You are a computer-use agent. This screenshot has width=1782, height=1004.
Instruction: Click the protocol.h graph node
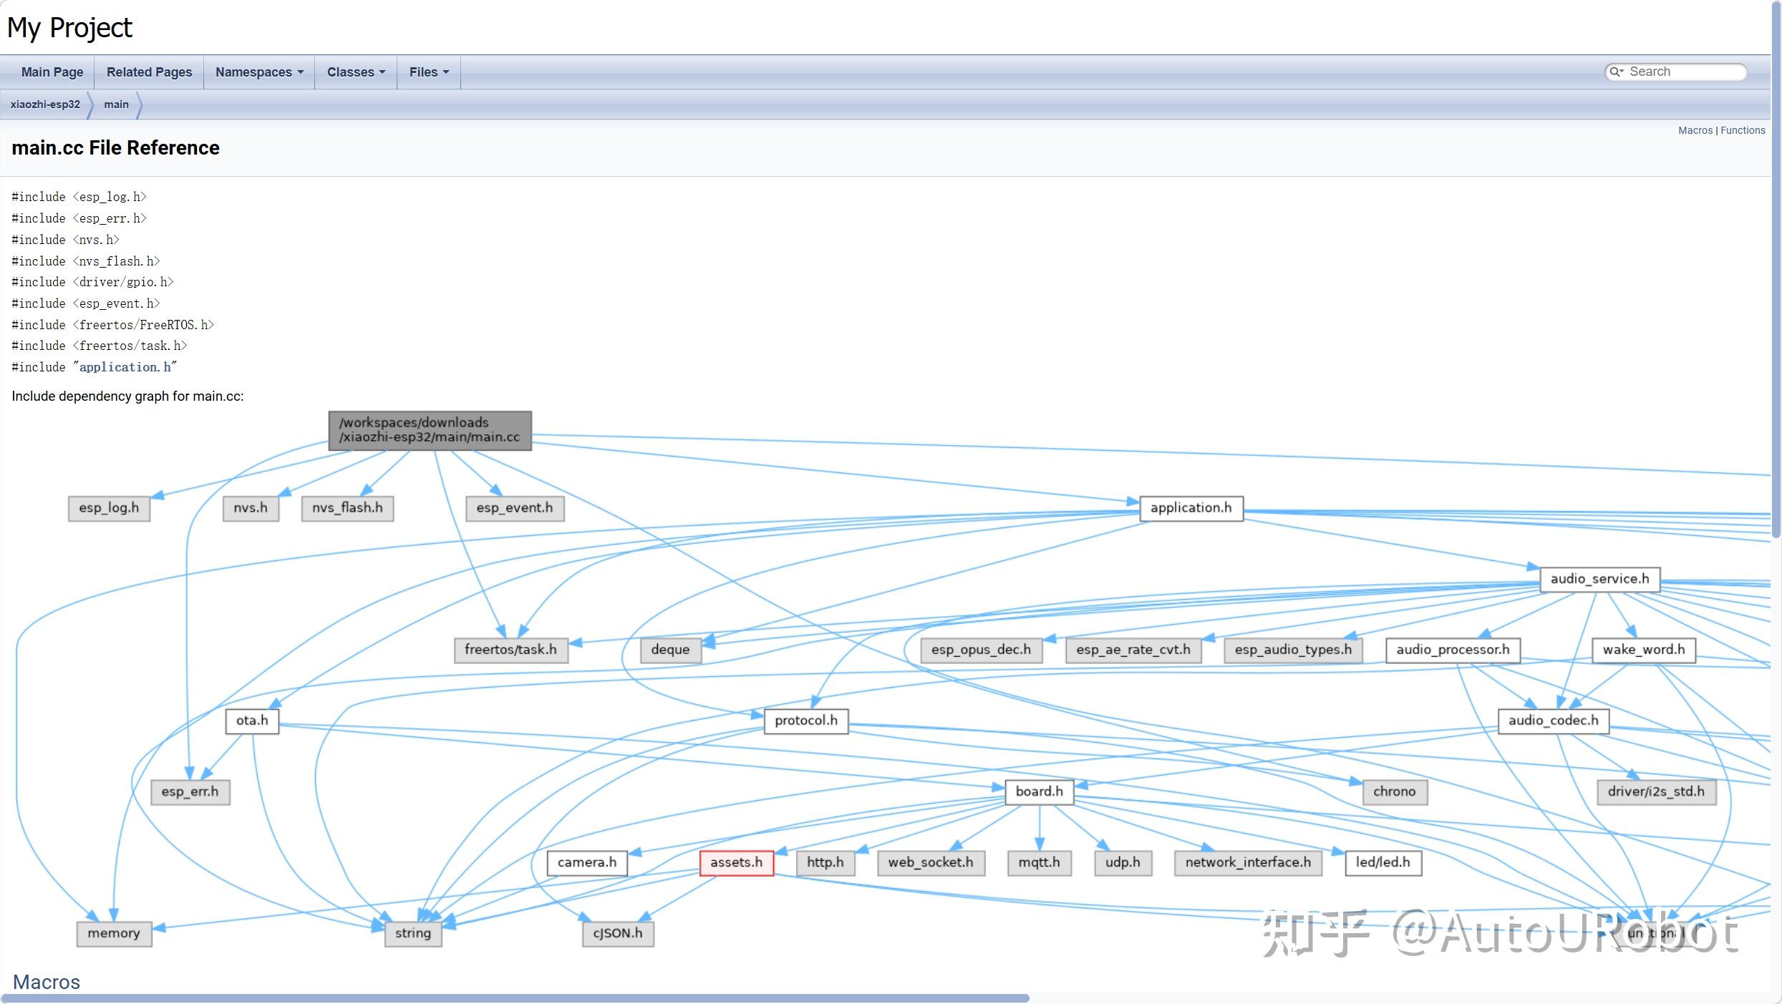click(x=805, y=721)
